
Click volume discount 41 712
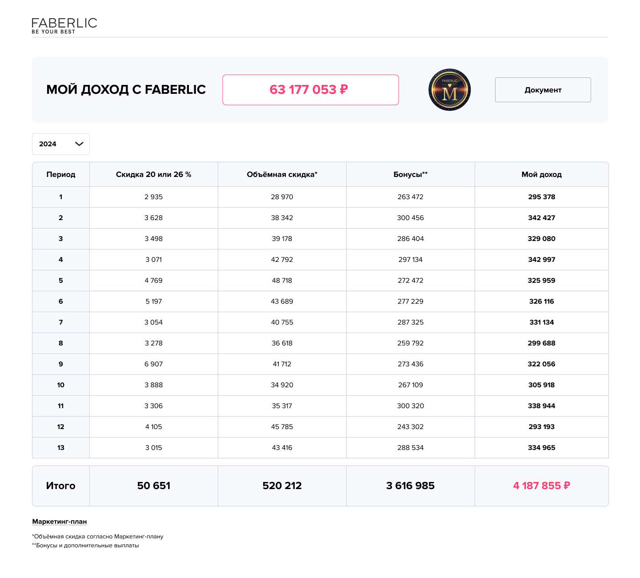(282, 364)
